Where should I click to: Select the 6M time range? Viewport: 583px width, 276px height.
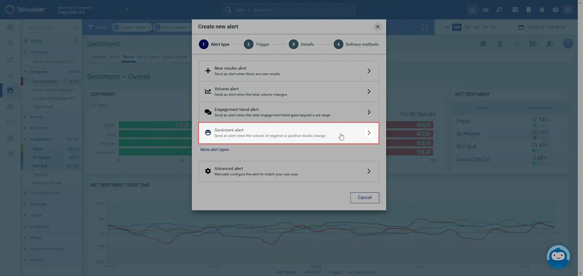[x=476, y=27]
